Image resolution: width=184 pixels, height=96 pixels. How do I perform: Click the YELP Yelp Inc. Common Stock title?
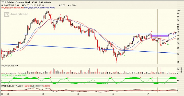16,2
